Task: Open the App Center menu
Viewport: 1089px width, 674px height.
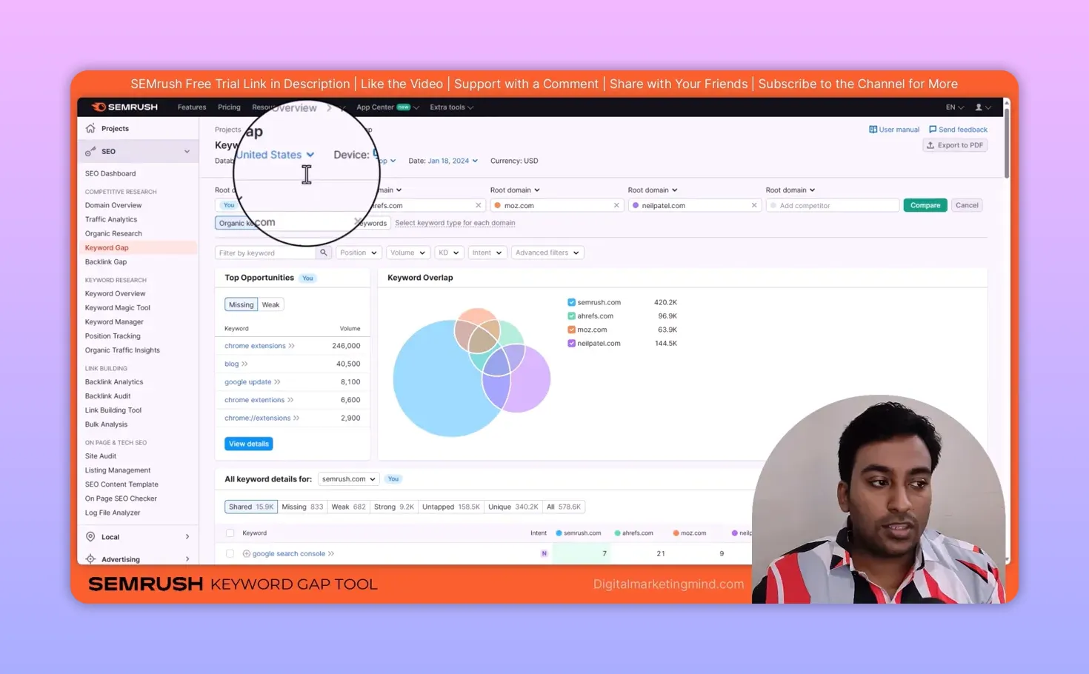Action: [387, 107]
